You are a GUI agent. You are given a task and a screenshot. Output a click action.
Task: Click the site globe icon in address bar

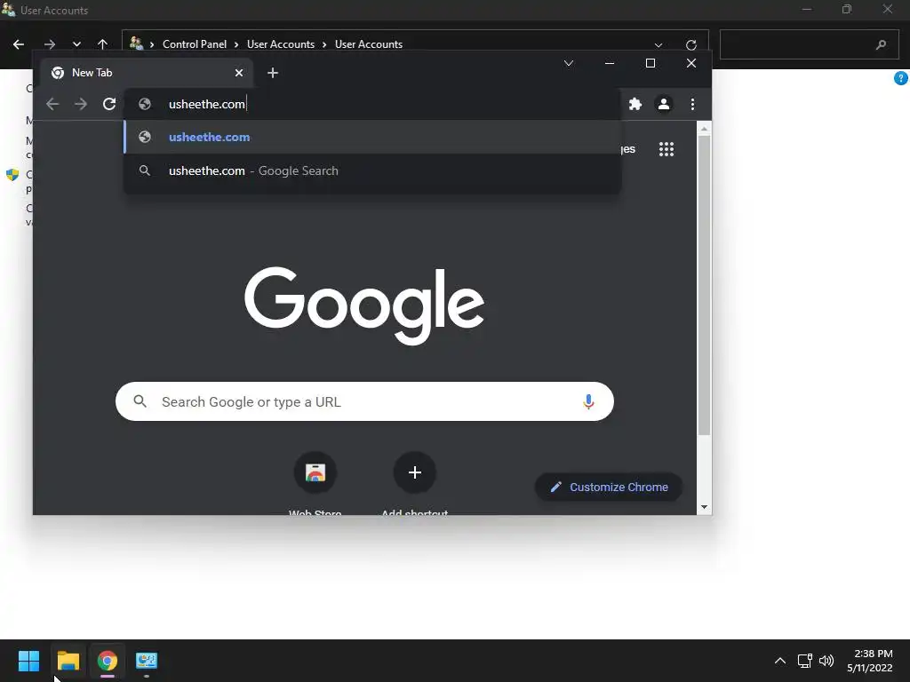click(x=145, y=104)
